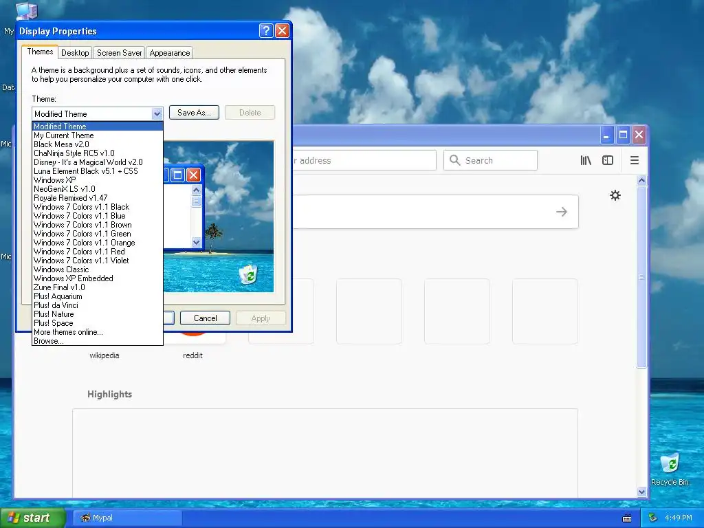The image size is (704, 528).
Task: Choose Disney - It's a Magical World v2.0
Action: point(98,162)
